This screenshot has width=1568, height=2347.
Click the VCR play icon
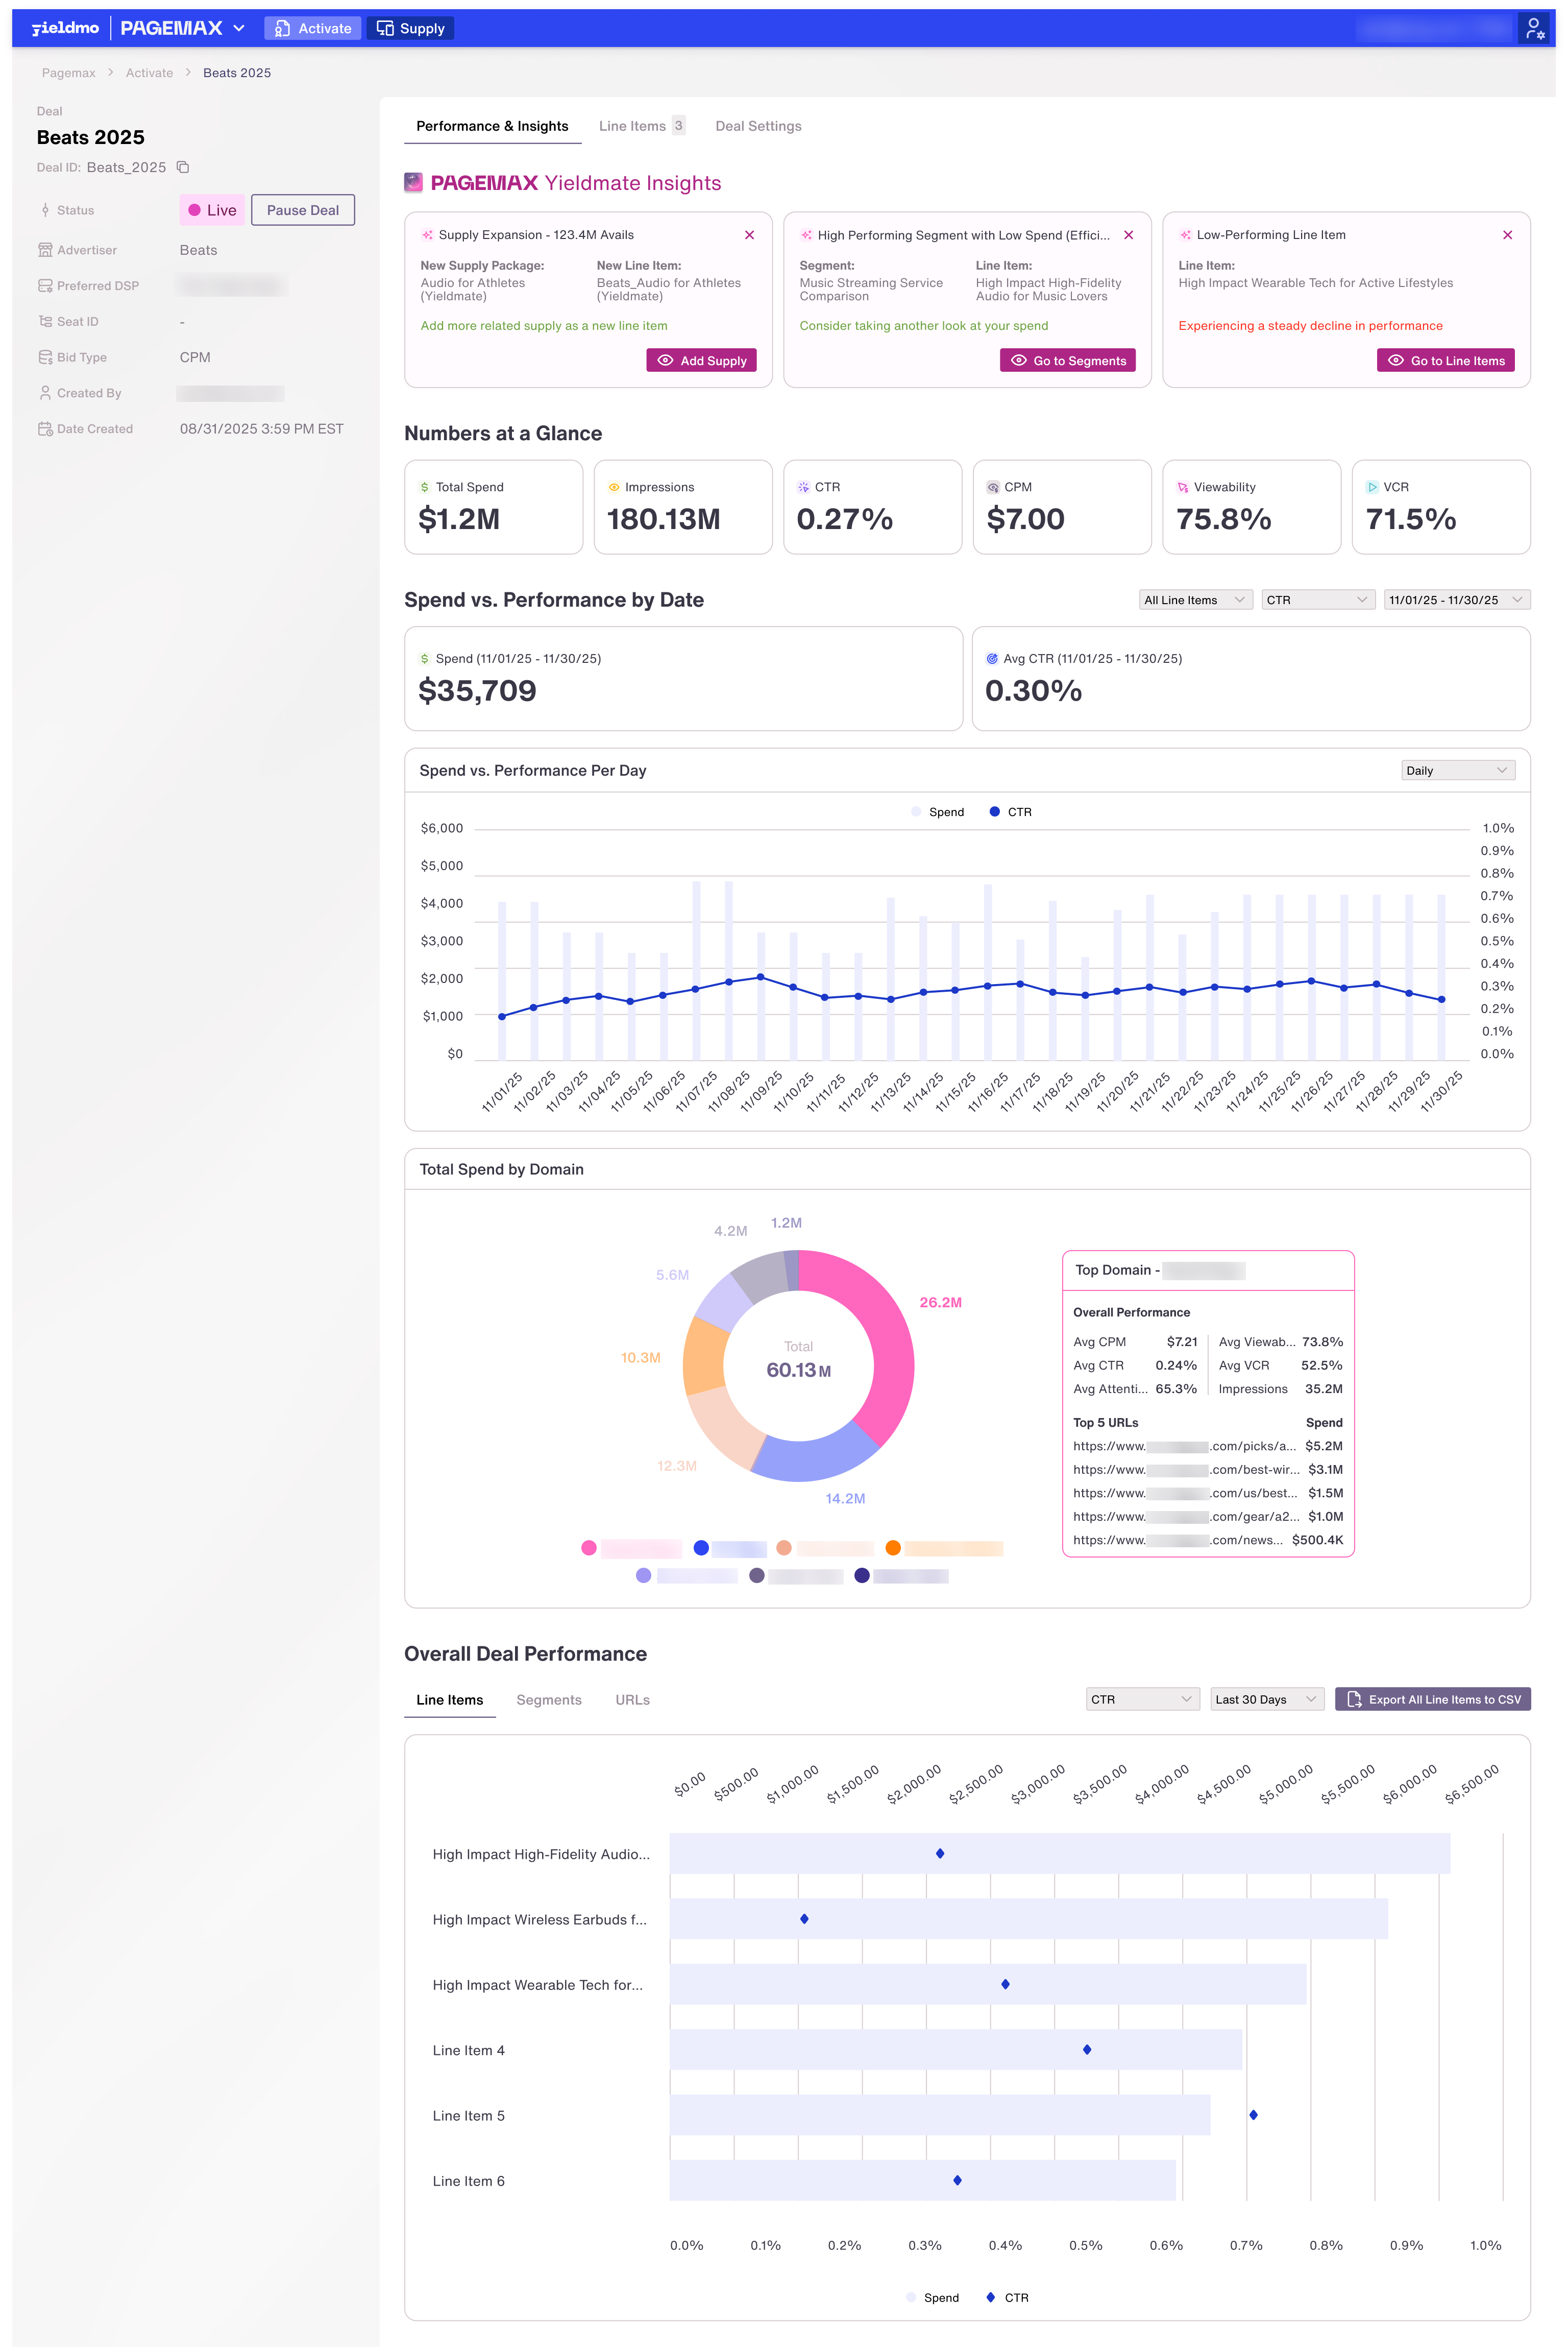[x=1372, y=487]
